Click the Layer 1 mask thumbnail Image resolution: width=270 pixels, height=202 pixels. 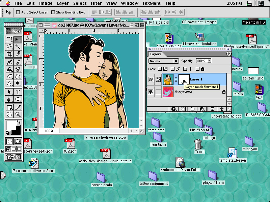pos(184,79)
